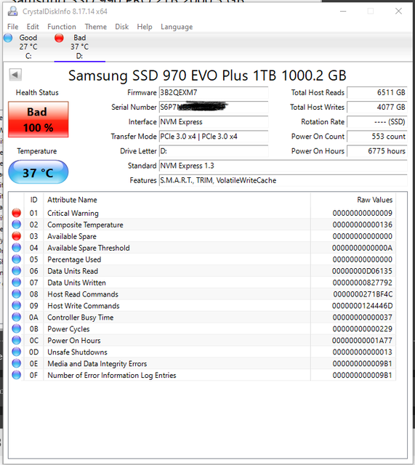Click the status icon for Power Cycles
415x465 pixels.
[x=17, y=328]
